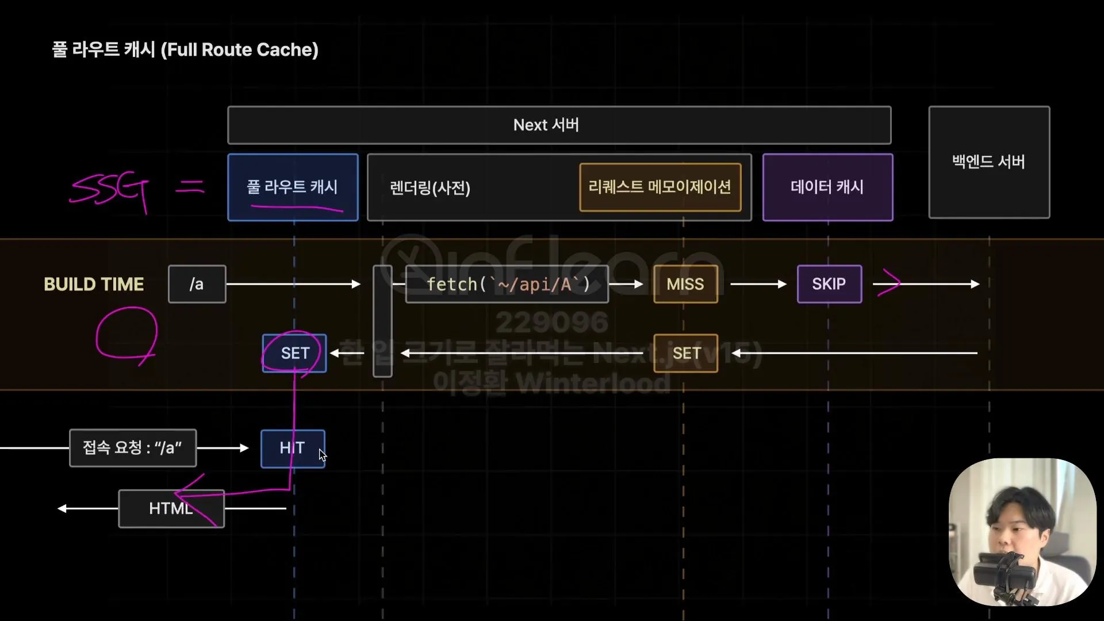Image resolution: width=1104 pixels, height=621 pixels.
Task: Select the HIT box
Action: (292, 448)
